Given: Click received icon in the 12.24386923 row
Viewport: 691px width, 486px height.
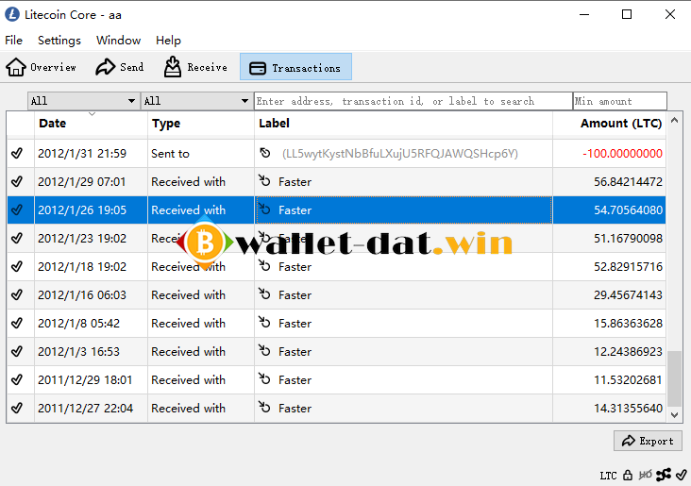Looking at the screenshot, I should click(264, 351).
